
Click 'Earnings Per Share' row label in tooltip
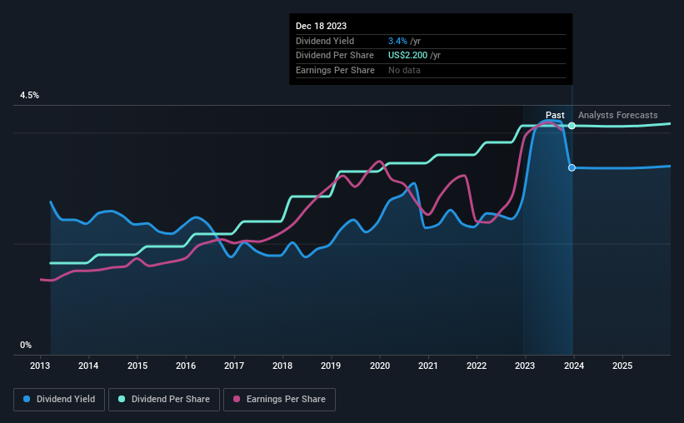pyautogui.click(x=335, y=70)
